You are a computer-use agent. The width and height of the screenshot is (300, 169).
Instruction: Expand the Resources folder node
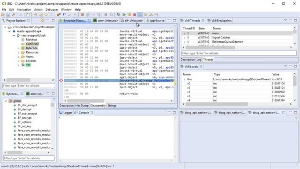coord(18,53)
